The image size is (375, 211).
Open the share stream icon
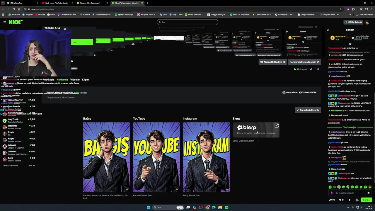(311, 69)
